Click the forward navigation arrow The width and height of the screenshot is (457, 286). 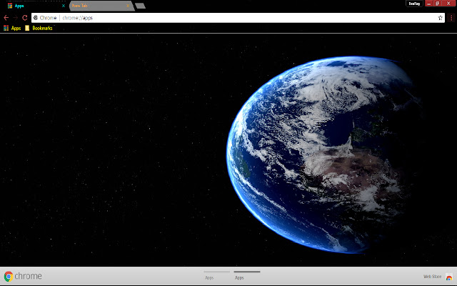pyautogui.click(x=16, y=18)
